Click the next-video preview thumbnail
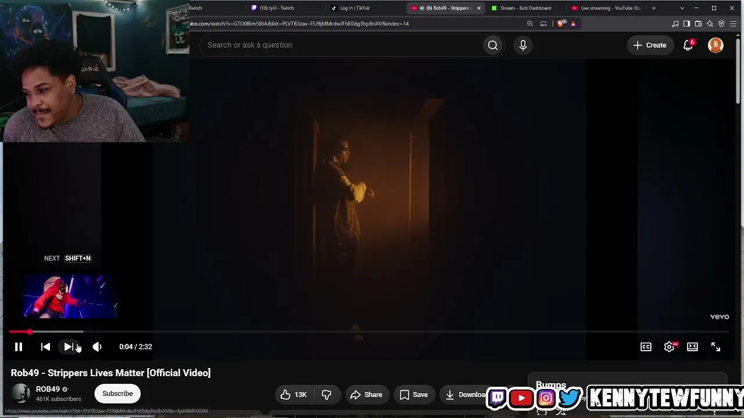Viewport: 744px width, 418px height. tap(70, 297)
